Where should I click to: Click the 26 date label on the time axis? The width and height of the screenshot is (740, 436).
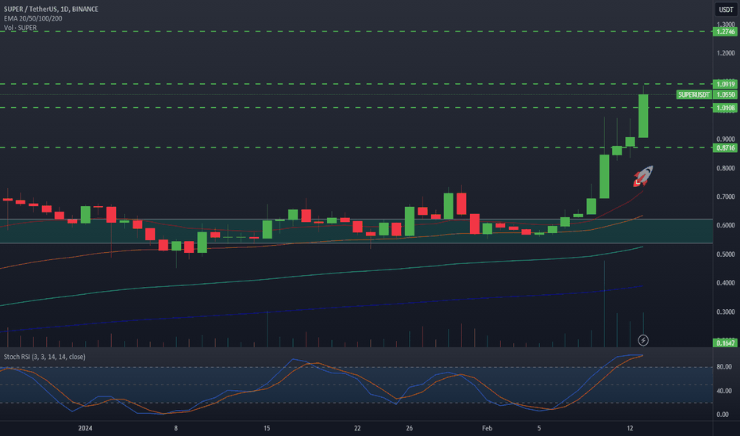pos(409,428)
